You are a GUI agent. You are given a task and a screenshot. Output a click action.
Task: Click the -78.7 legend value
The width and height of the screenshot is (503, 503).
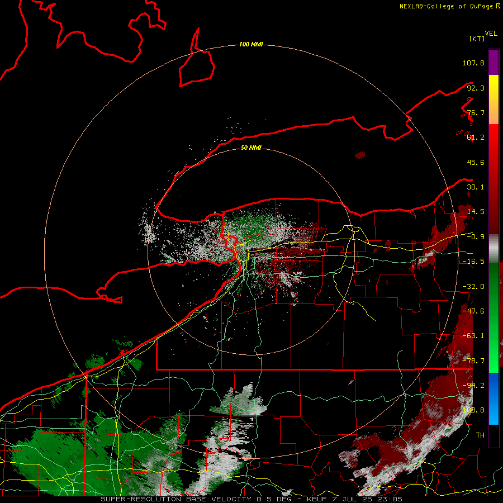pyautogui.click(x=473, y=361)
